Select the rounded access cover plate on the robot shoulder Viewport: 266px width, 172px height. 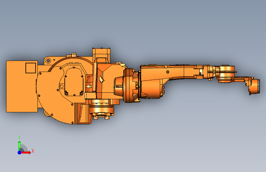pos(74,82)
